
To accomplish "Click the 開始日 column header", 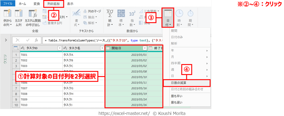I will 126,48.
